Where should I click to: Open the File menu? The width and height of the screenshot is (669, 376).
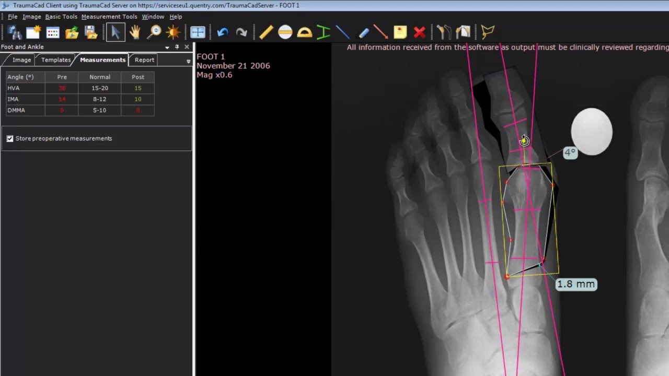(13, 17)
